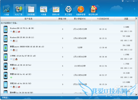Click the mail icon in first Windows row
Image resolution: width=138 pixels, height=100 pixels.
(16, 32)
